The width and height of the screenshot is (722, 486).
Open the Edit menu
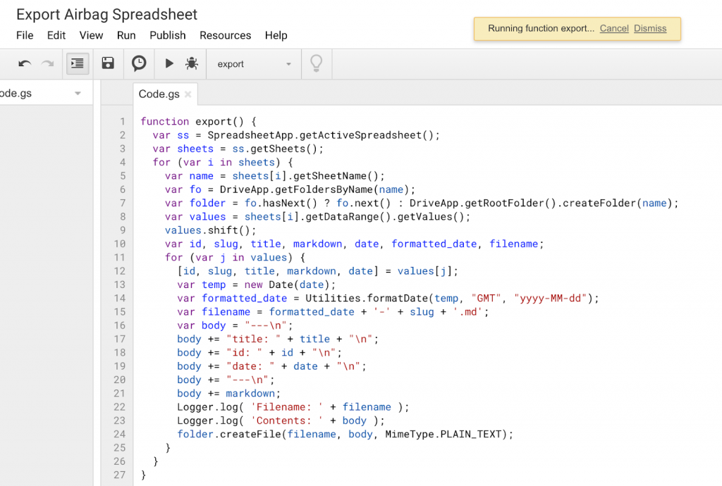(x=56, y=35)
